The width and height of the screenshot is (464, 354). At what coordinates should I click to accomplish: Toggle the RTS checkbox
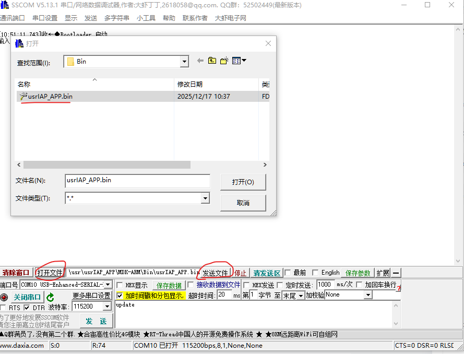tap(3, 308)
